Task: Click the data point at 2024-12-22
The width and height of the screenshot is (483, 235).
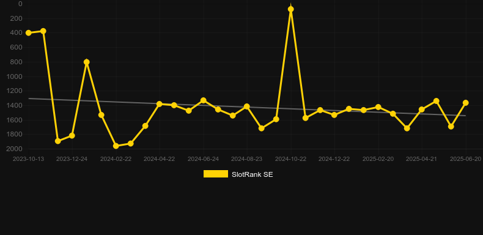Action: pos(334,114)
